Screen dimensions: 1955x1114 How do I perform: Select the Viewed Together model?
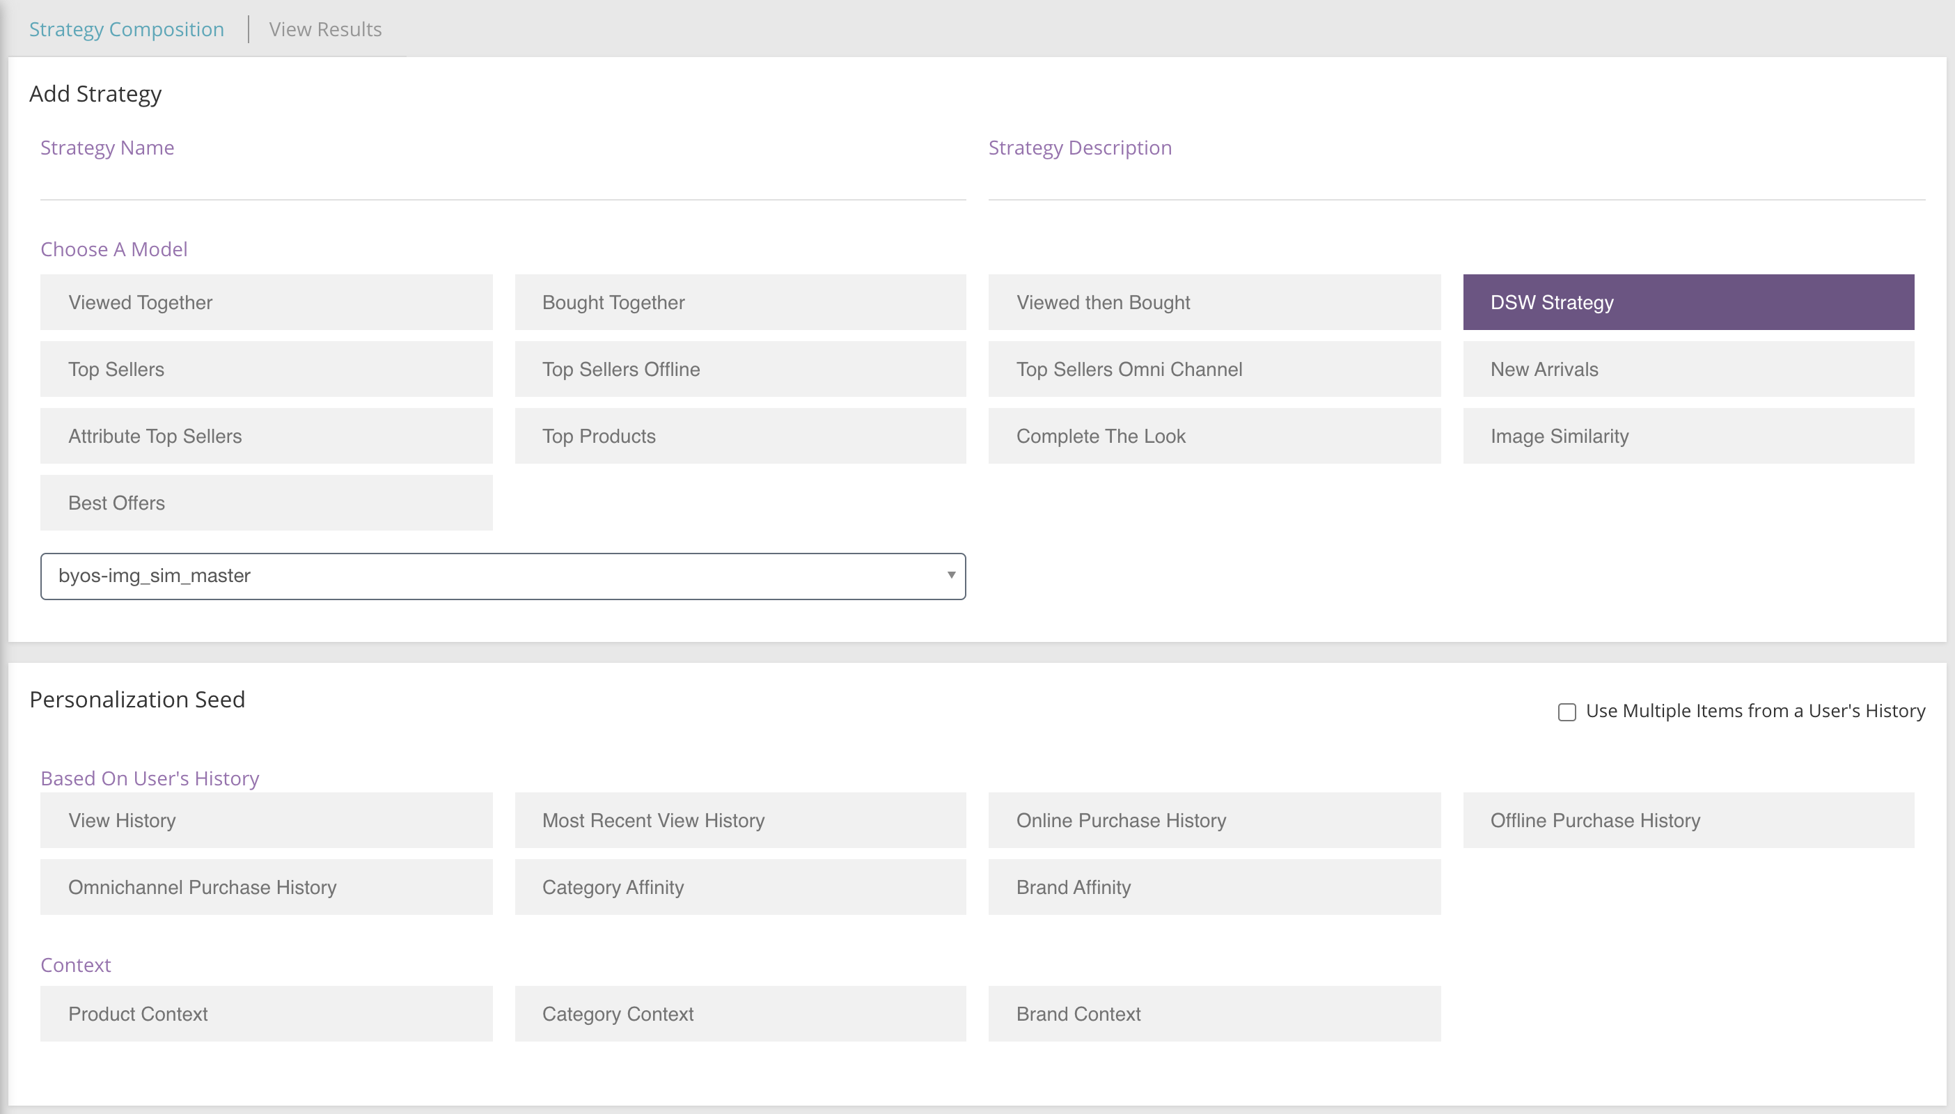[266, 302]
